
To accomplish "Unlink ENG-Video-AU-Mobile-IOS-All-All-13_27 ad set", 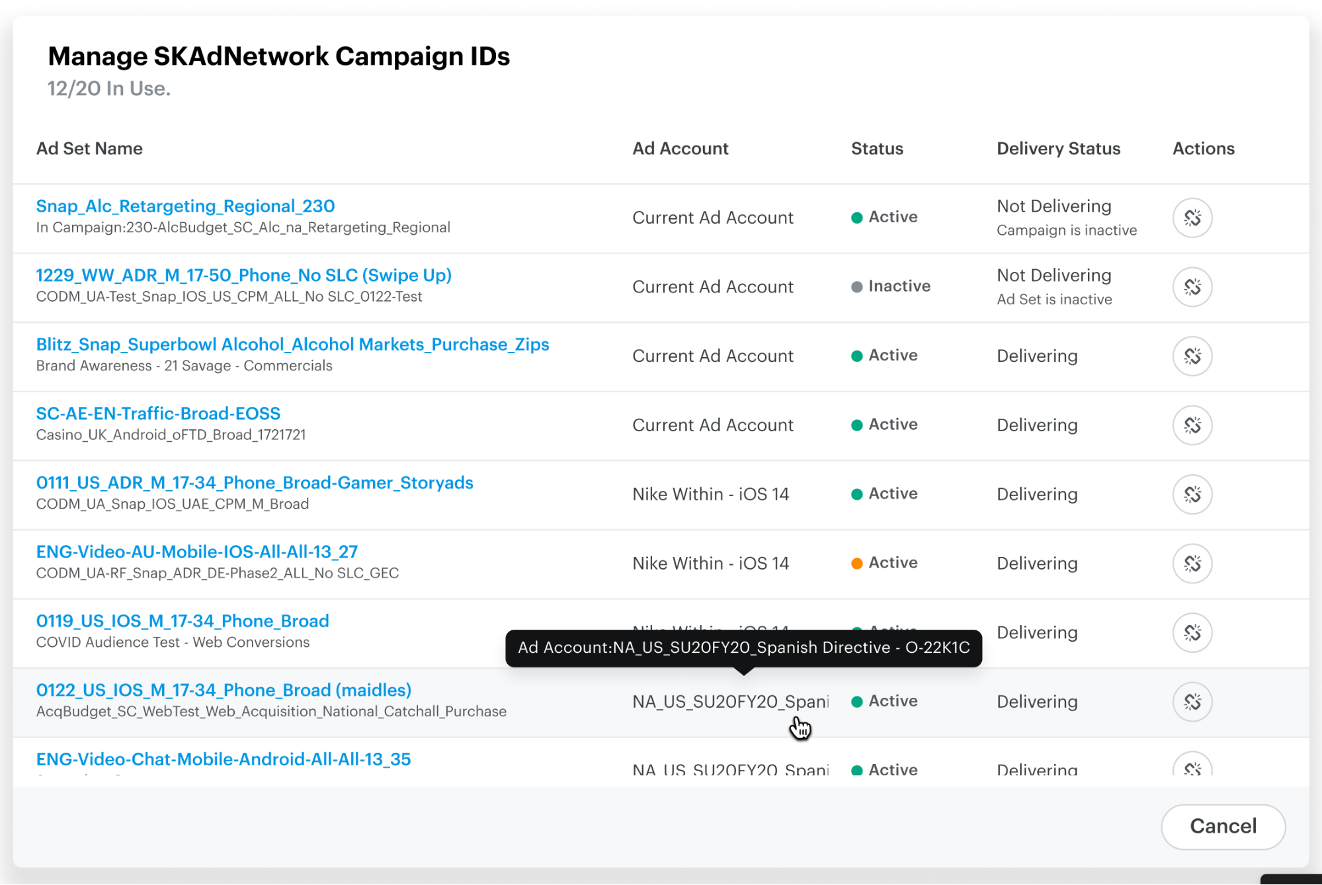I will 1192,564.
